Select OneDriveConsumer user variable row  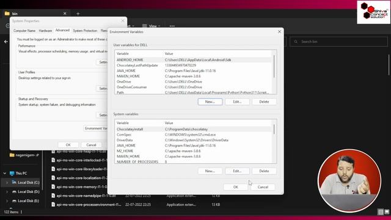click(194, 87)
